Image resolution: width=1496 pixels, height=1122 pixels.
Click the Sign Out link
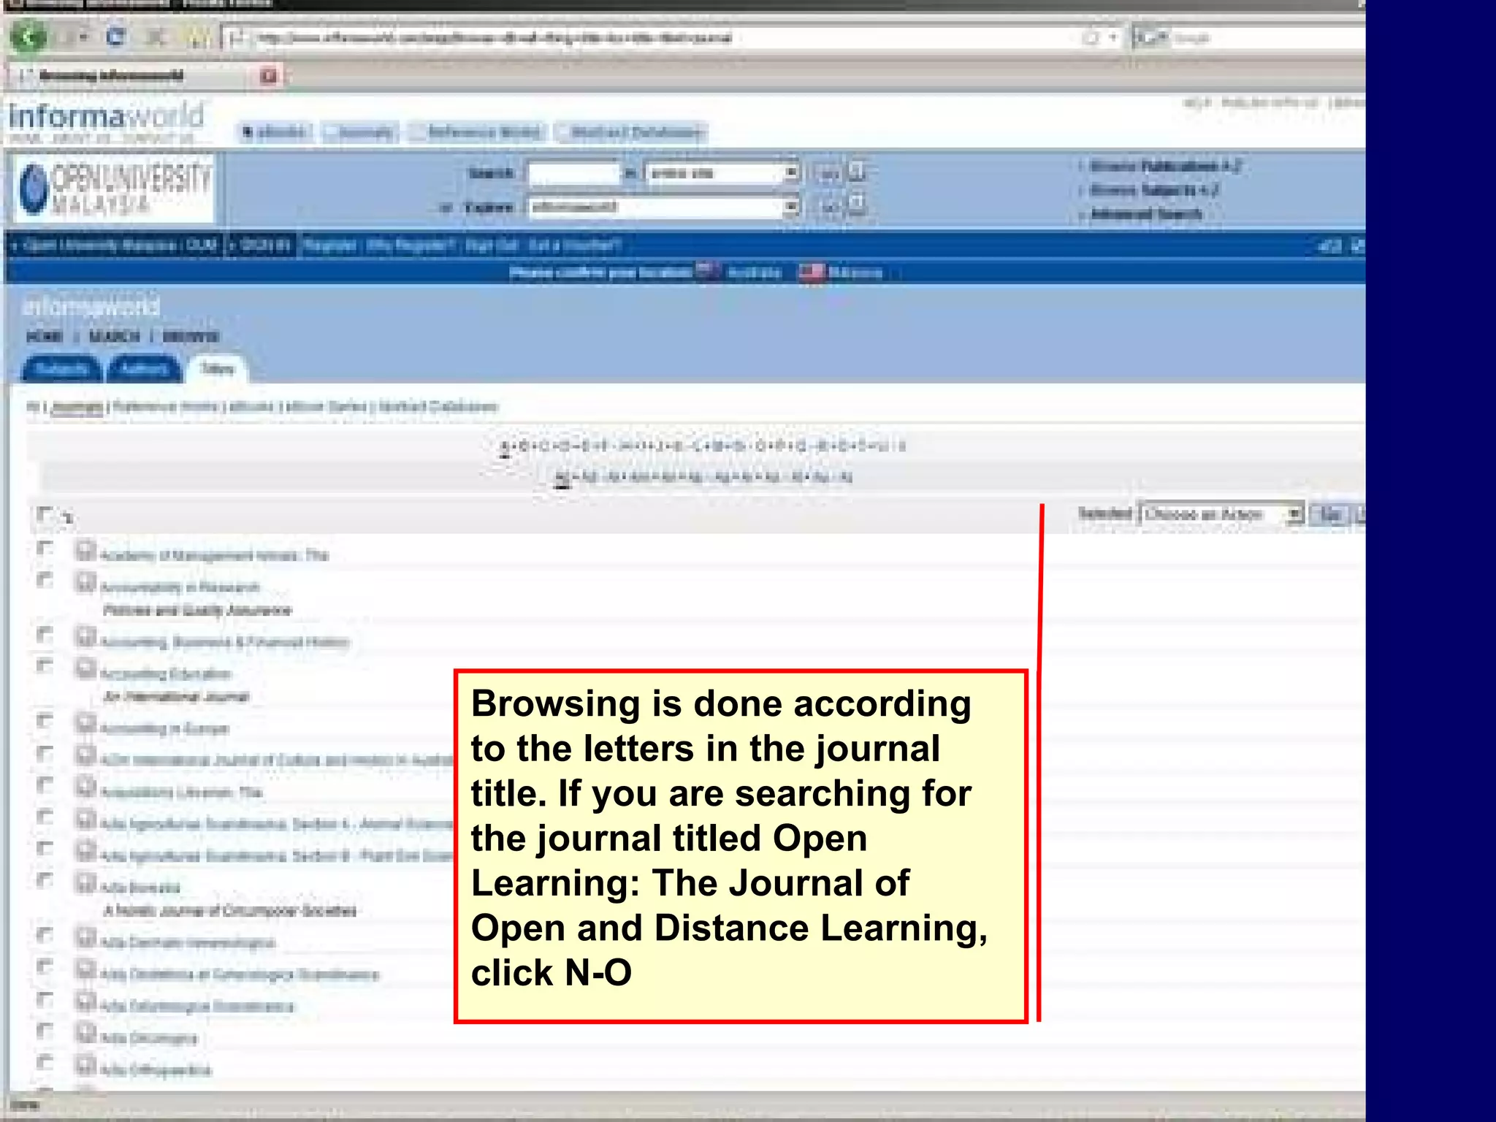click(492, 245)
